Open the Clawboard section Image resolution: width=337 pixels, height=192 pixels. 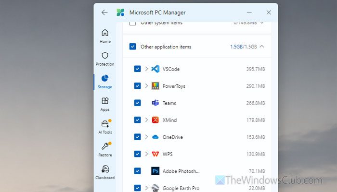(105, 172)
